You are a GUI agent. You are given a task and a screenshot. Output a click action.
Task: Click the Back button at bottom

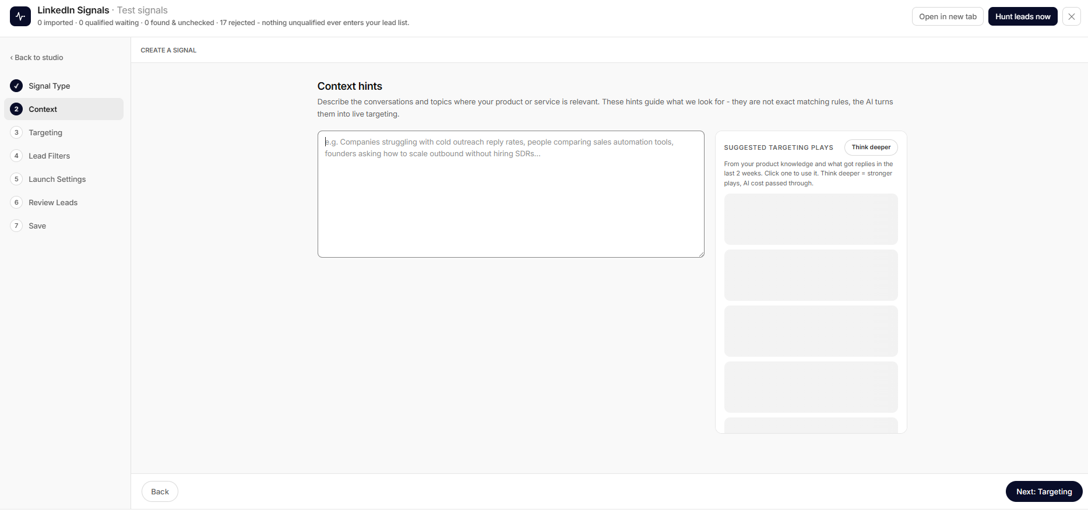160,491
